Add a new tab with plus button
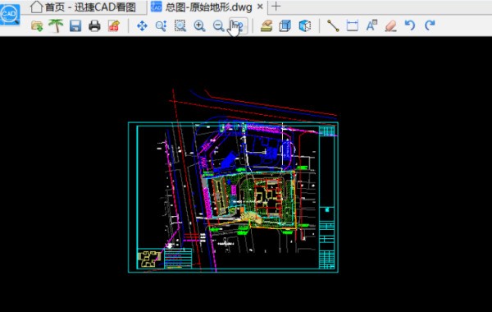492x312 pixels. (x=276, y=7)
